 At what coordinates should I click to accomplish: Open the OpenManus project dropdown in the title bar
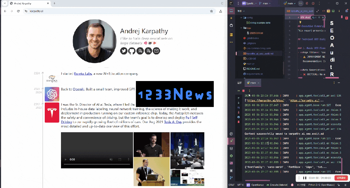tap(249, 3)
